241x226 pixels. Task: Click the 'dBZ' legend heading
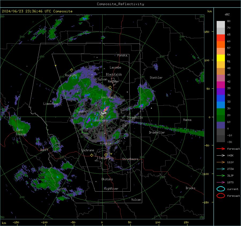click(227, 14)
